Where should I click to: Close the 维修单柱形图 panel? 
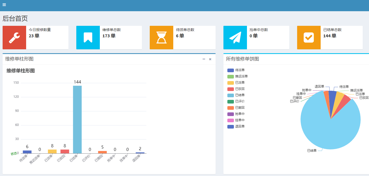click(x=210, y=59)
